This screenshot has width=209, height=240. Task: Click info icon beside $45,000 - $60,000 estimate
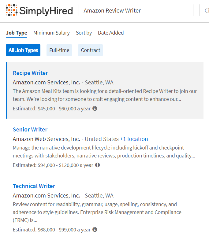click(95, 108)
